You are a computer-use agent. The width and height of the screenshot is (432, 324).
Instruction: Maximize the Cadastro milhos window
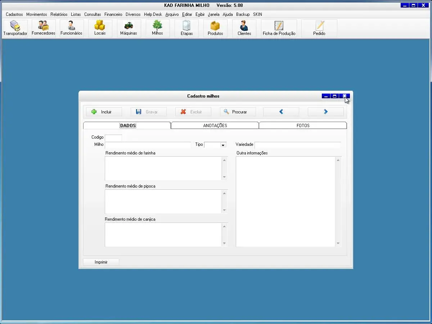[334, 96]
